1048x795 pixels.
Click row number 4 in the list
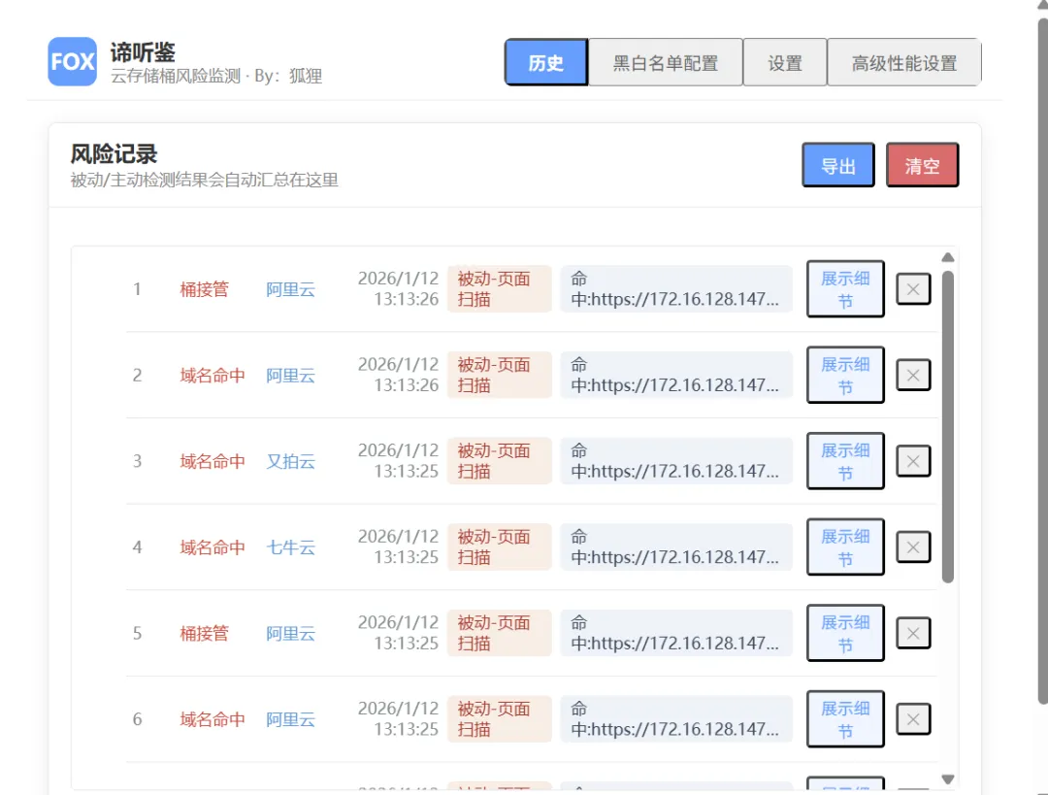point(137,547)
